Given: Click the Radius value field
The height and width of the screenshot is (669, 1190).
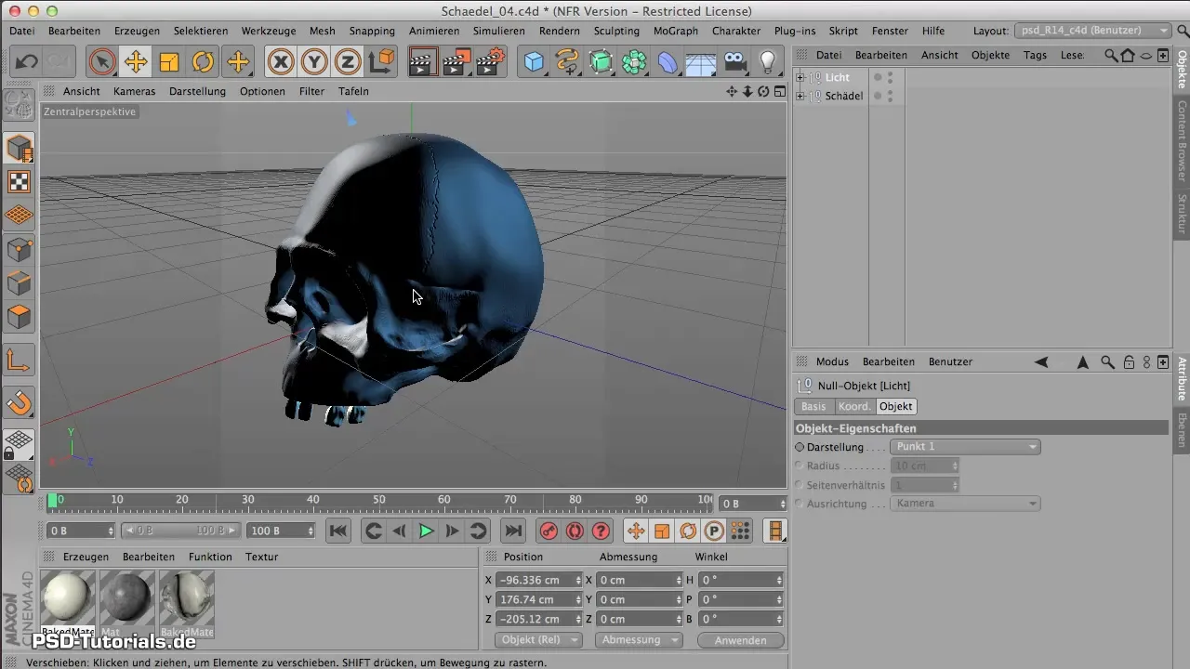Looking at the screenshot, I should point(924,466).
